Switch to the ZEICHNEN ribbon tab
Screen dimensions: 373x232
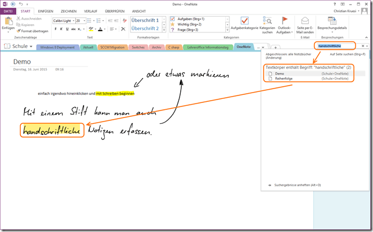(x=68, y=11)
